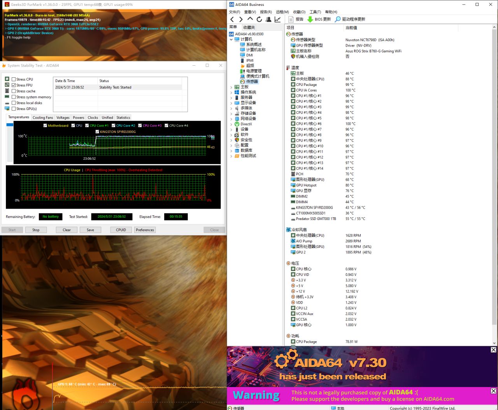Select the 电源管理 tree item

click(254, 71)
